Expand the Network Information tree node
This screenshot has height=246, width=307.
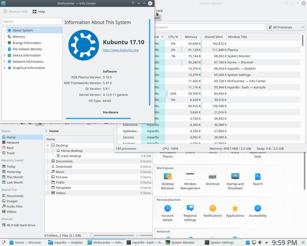[x=4, y=61]
